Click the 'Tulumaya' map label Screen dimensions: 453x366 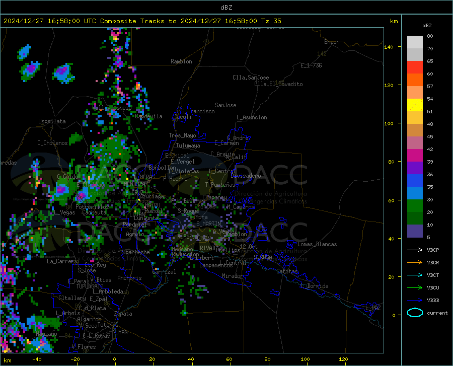pos(188,145)
